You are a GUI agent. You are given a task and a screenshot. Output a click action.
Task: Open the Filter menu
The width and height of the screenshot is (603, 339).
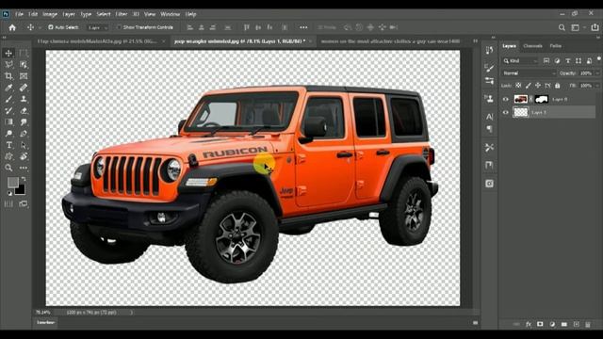122,14
